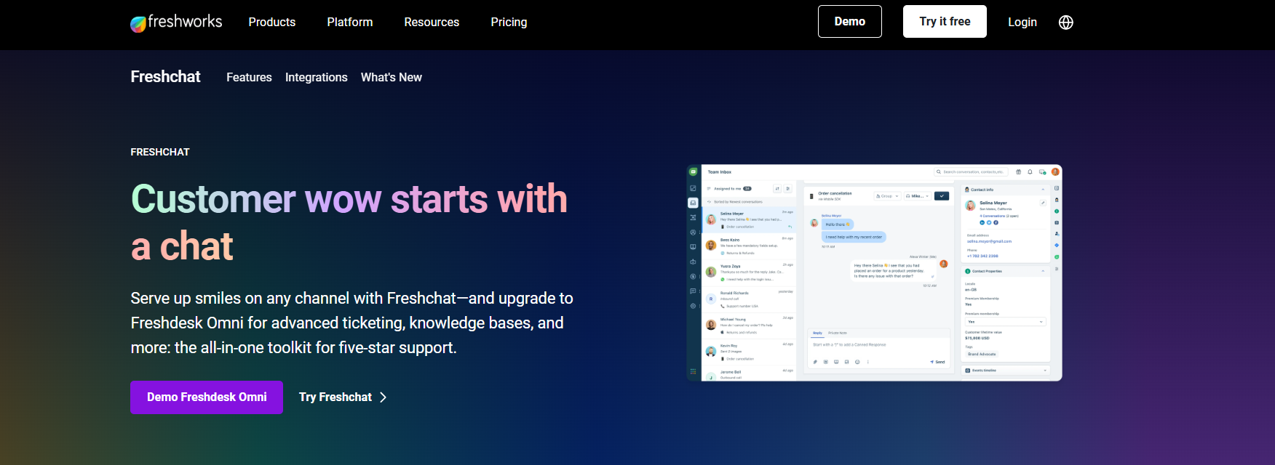Open the Platform menu
The image size is (1275, 465).
pos(350,22)
